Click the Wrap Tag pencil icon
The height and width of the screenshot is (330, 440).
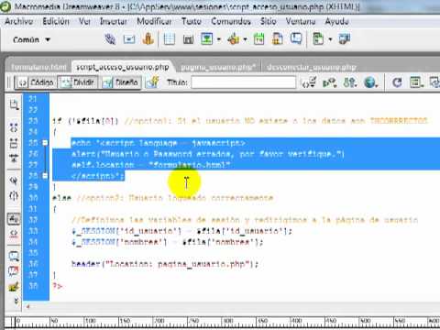pyautogui.click(x=14, y=287)
